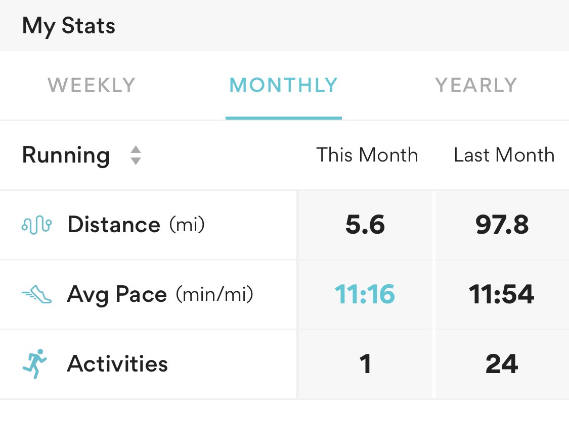
Task: Select the Activities row label
Action: pos(117,364)
